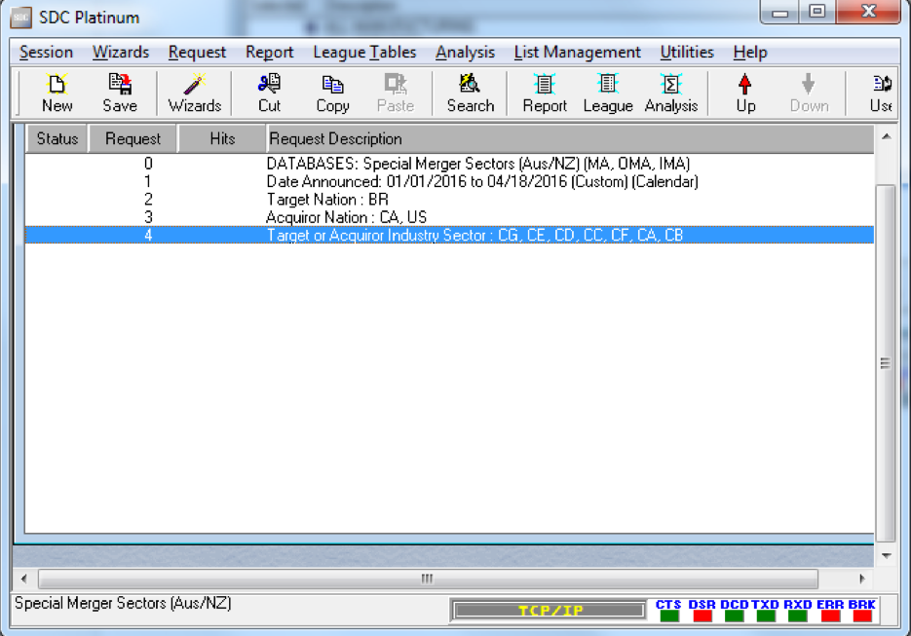Click the Status column header
This screenshot has width=911, height=636.
click(x=57, y=139)
